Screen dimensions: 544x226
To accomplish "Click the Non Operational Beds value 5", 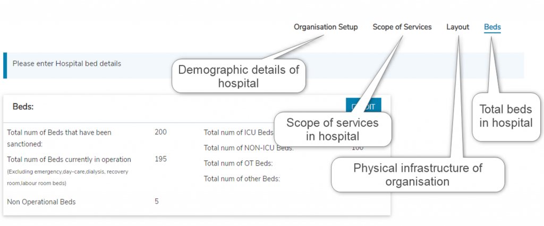I will 157,202.
